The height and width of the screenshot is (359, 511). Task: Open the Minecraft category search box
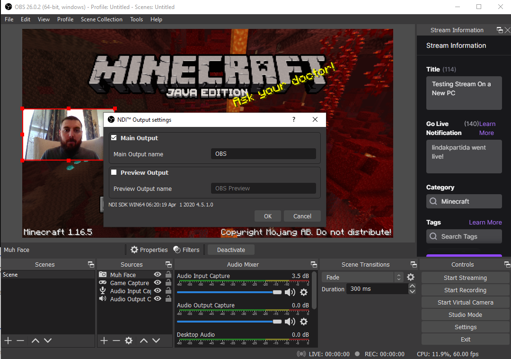(x=464, y=201)
